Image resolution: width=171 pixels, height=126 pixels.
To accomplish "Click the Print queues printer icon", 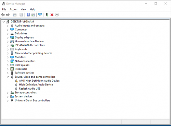I will click(x=12, y=65).
